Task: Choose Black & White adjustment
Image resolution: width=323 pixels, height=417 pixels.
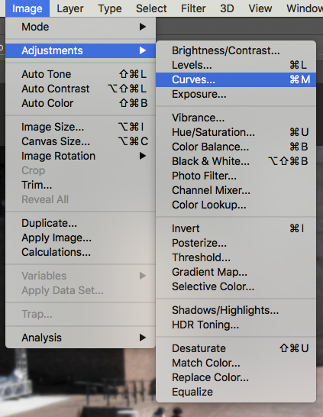Action: click(236, 161)
